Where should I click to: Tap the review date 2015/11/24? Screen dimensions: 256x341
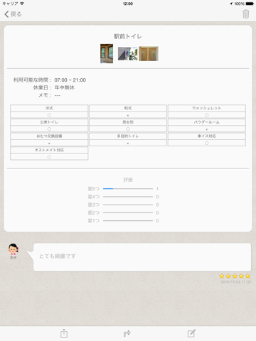(236, 282)
